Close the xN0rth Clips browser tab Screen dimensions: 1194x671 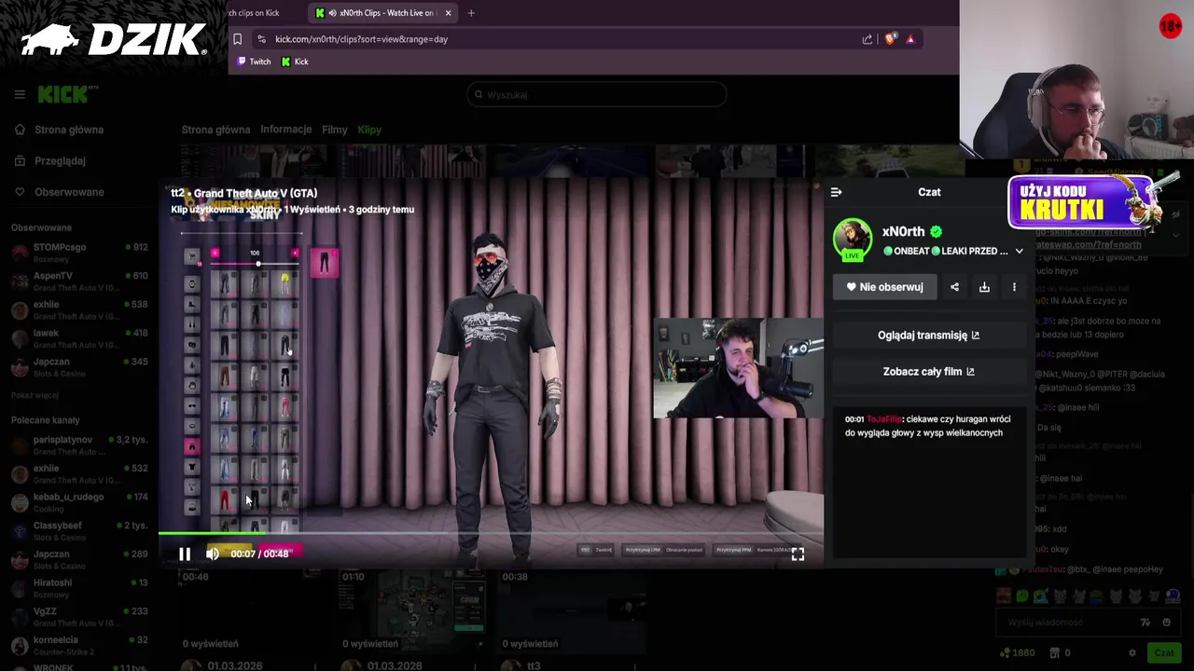(448, 13)
